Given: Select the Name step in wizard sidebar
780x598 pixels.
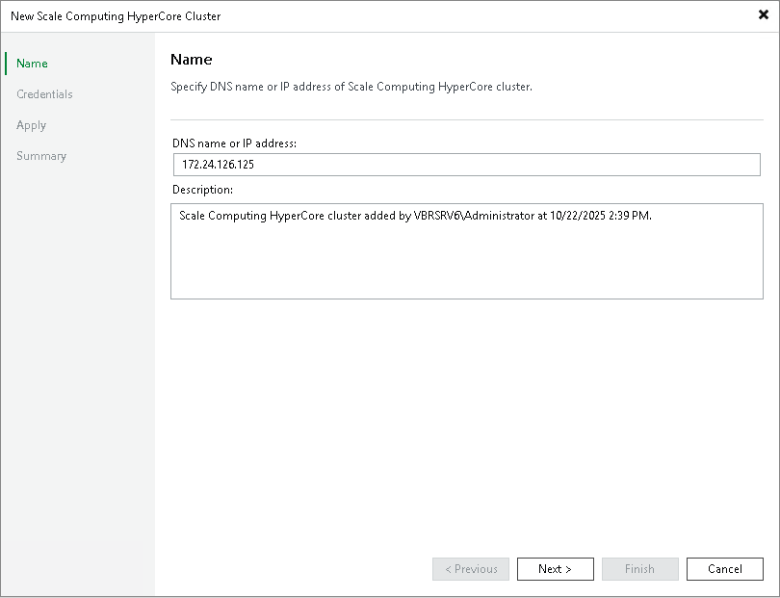Looking at the screenshot, I should point(32,64).
